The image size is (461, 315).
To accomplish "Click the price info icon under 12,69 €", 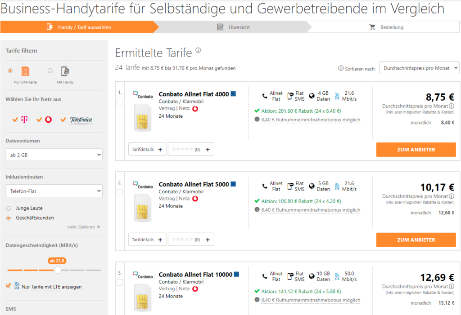I will pos(452,286).
